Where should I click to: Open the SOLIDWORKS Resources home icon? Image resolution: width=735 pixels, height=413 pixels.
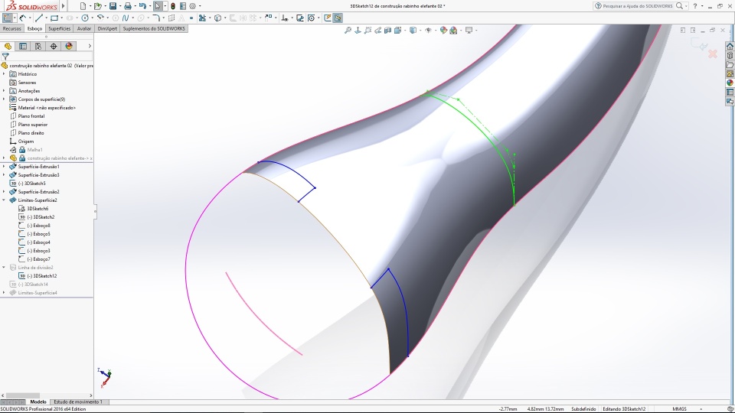[x=730, y=46]
